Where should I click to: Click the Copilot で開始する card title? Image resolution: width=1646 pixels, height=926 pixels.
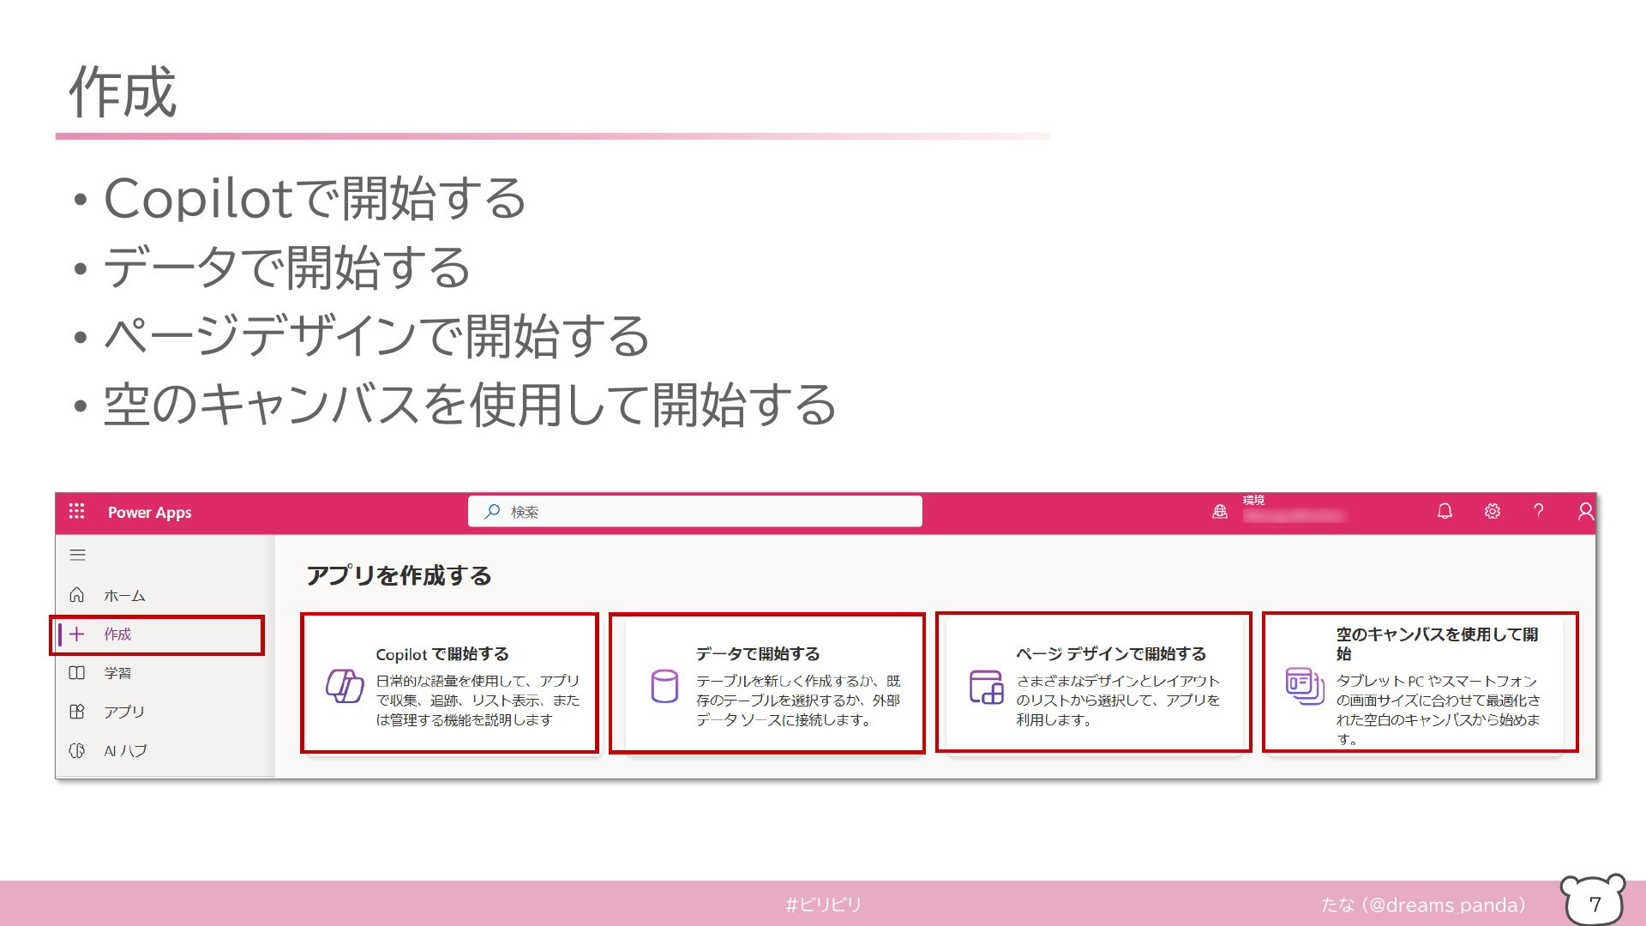click(442, 654)
